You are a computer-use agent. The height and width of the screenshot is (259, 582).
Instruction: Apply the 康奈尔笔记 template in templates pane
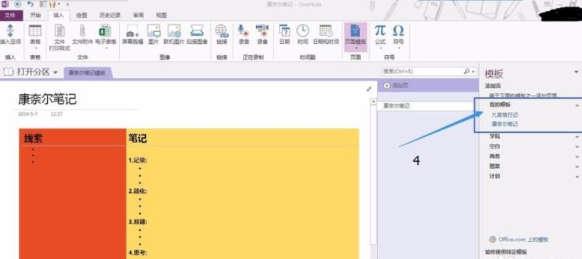pyautogui.click(x=505, y=124)
